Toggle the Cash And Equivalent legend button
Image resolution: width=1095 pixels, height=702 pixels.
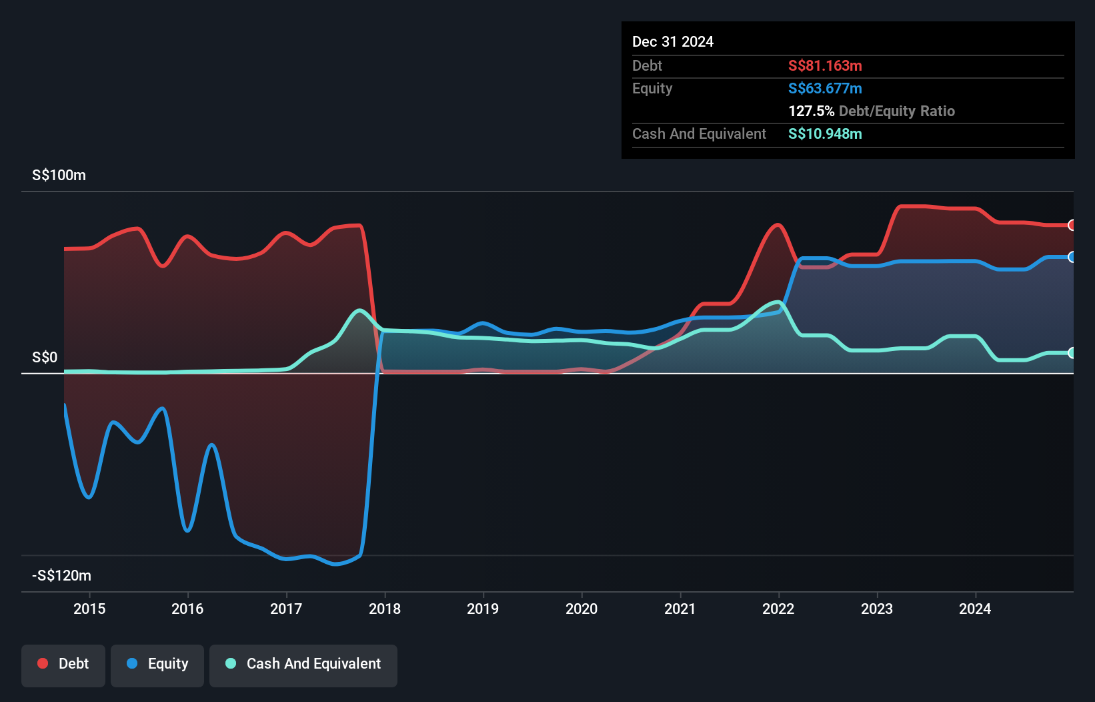click(303, 665)
